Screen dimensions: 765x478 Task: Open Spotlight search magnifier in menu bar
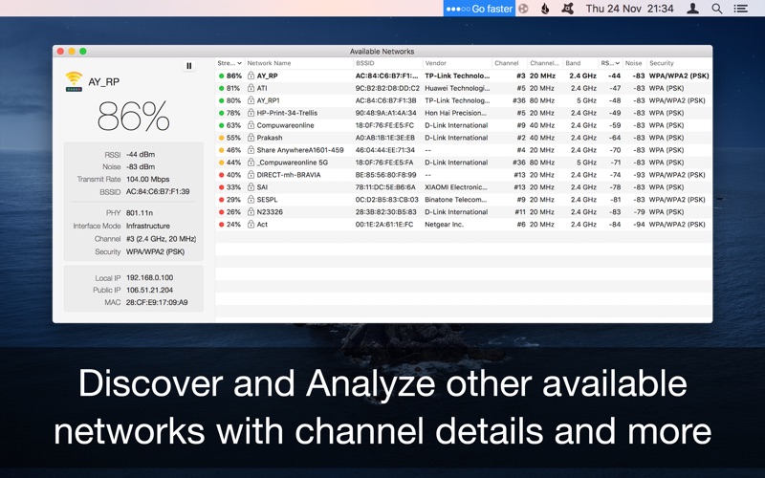point(716,9)
